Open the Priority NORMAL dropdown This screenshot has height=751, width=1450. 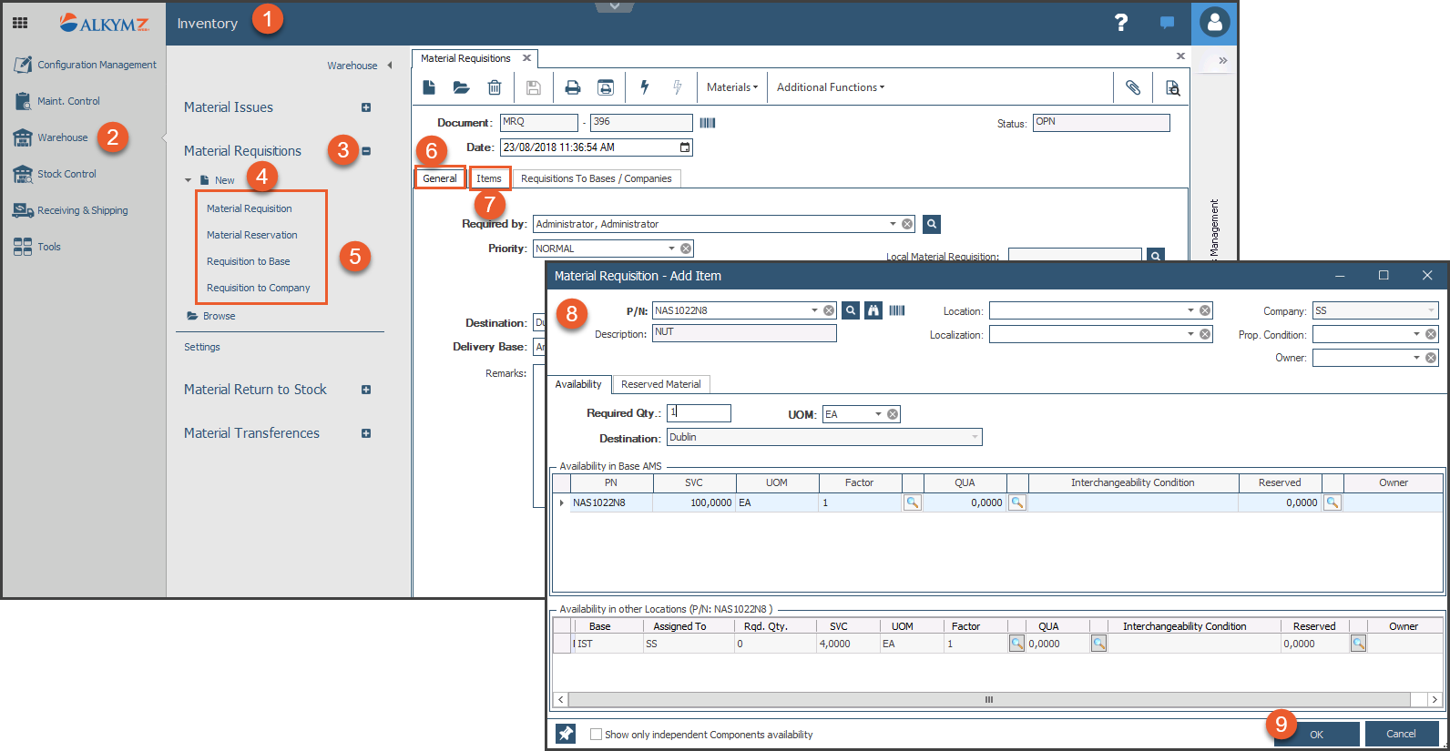point(672,249)
